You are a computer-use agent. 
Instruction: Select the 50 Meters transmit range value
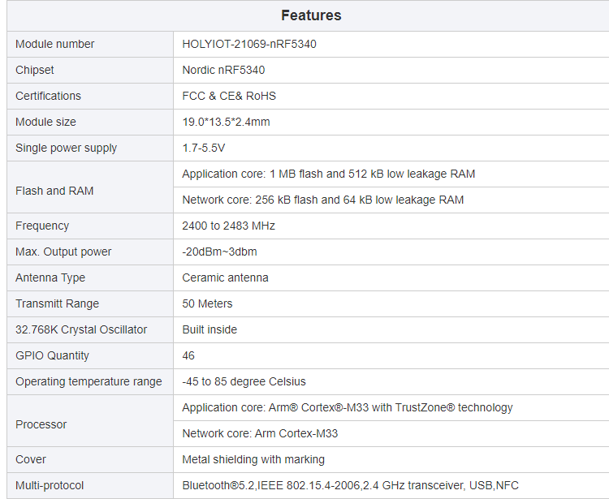tap(207, 303)
